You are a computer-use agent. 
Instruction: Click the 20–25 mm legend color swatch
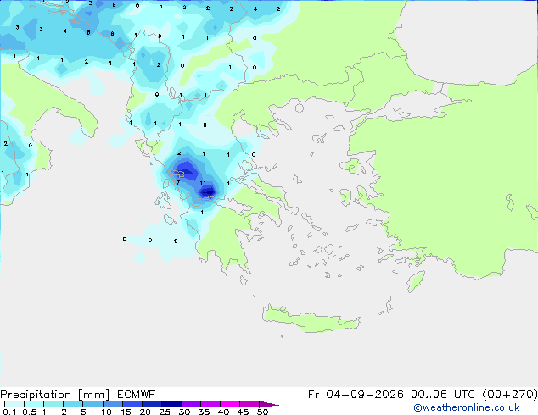pos(152,404)
